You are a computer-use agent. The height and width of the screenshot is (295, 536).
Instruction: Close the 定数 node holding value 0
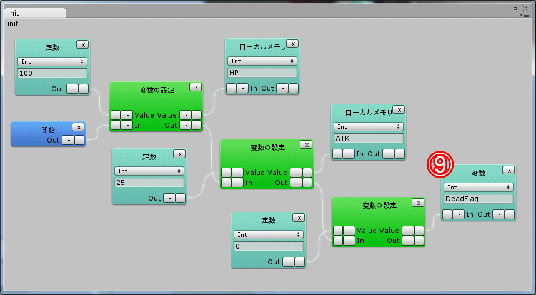point(299,217)
